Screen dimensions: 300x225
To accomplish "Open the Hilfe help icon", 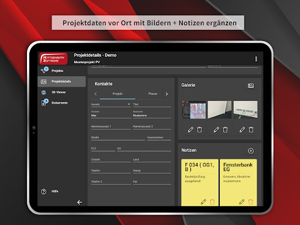I will click(x=43, y=192).
